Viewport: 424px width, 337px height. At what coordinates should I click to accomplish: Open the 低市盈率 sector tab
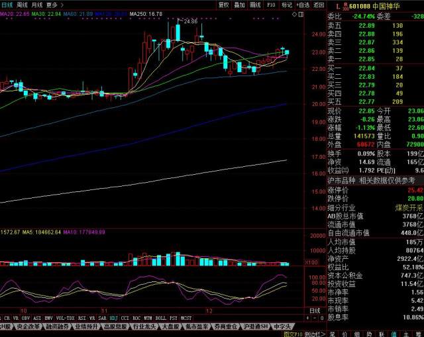click(197, 326)
